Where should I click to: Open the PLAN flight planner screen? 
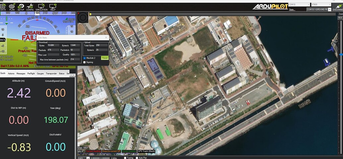pos(12,7)
